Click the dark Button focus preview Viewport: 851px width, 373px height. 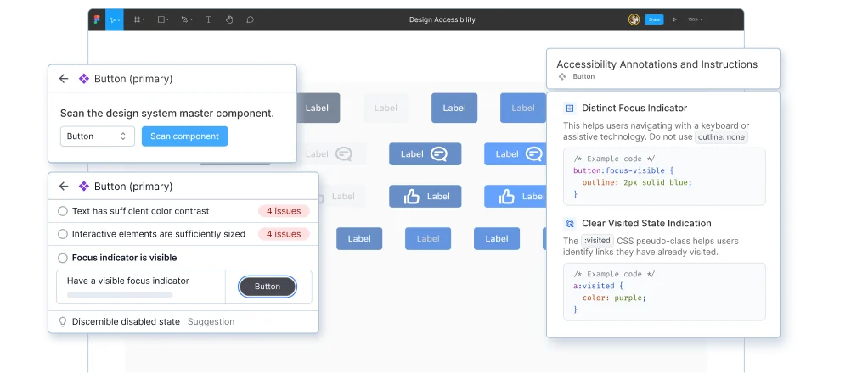(267, 287)
